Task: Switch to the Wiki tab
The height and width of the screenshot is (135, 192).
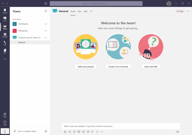Action: click(x=85, y=12)
